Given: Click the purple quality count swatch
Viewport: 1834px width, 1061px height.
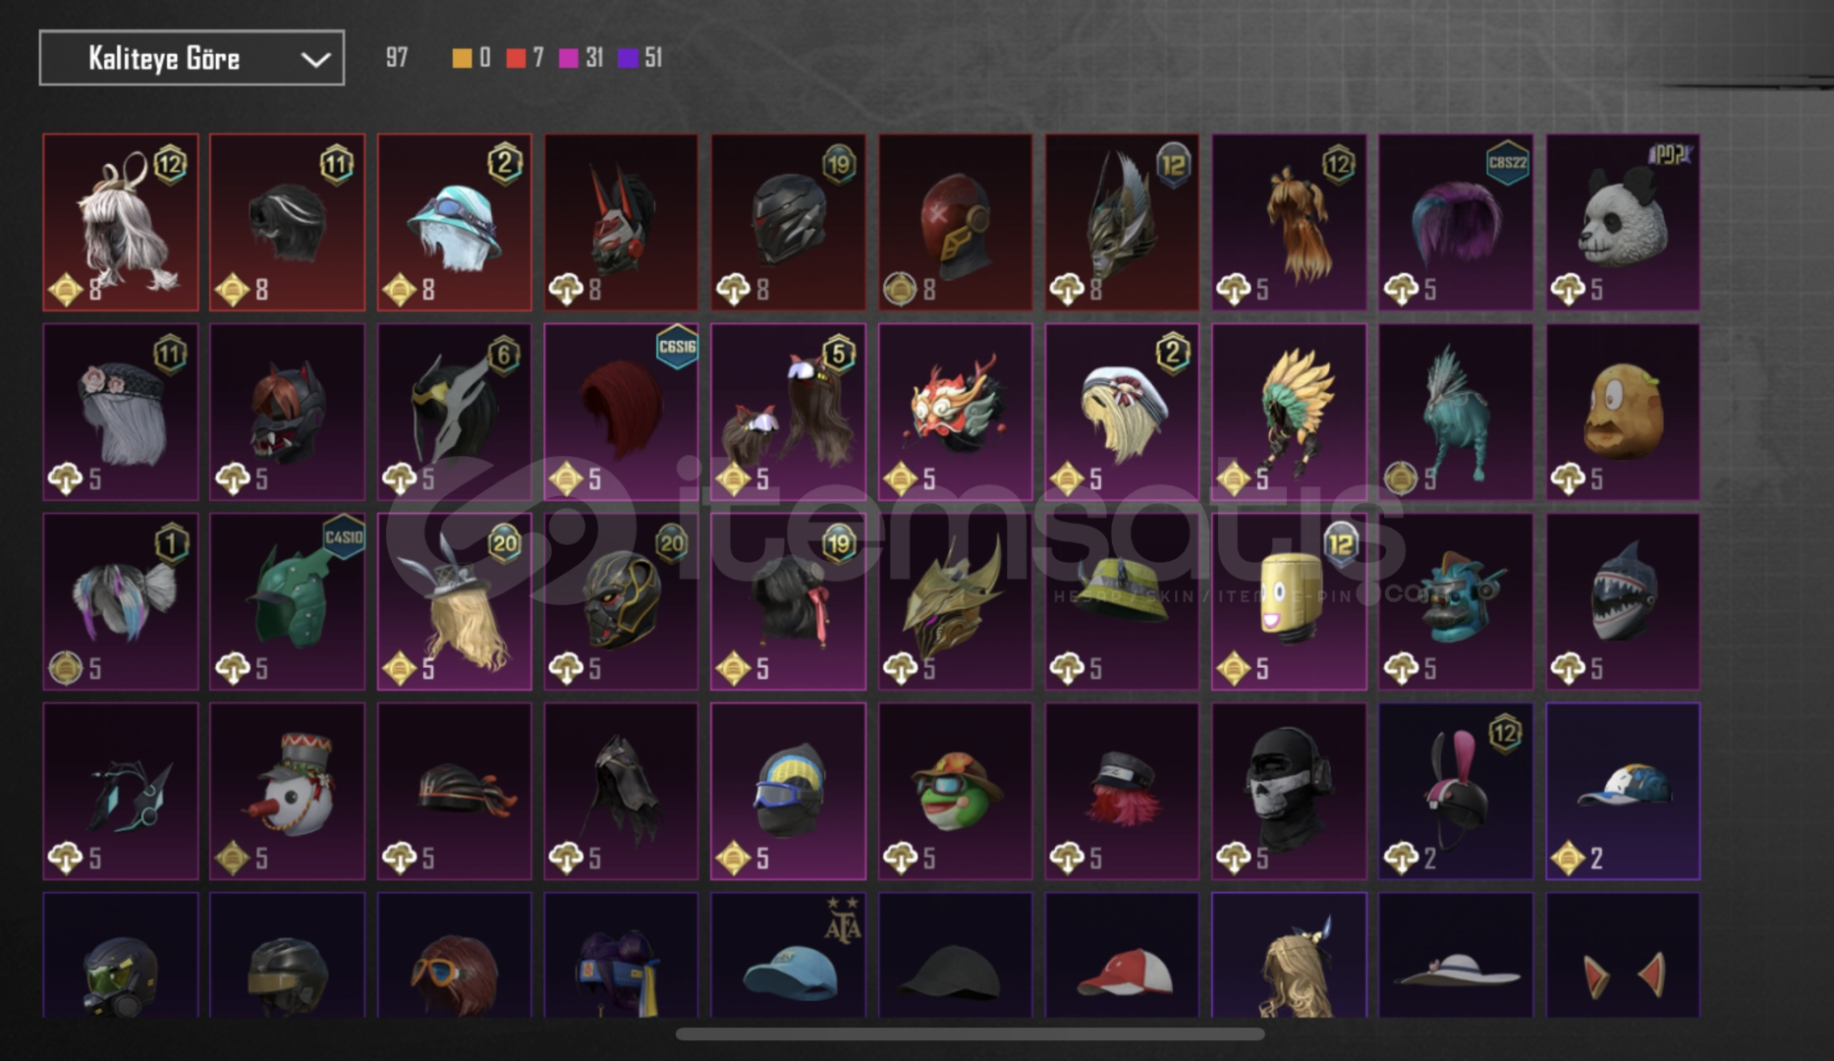Looking at the screenshot, I should (628, 59).
